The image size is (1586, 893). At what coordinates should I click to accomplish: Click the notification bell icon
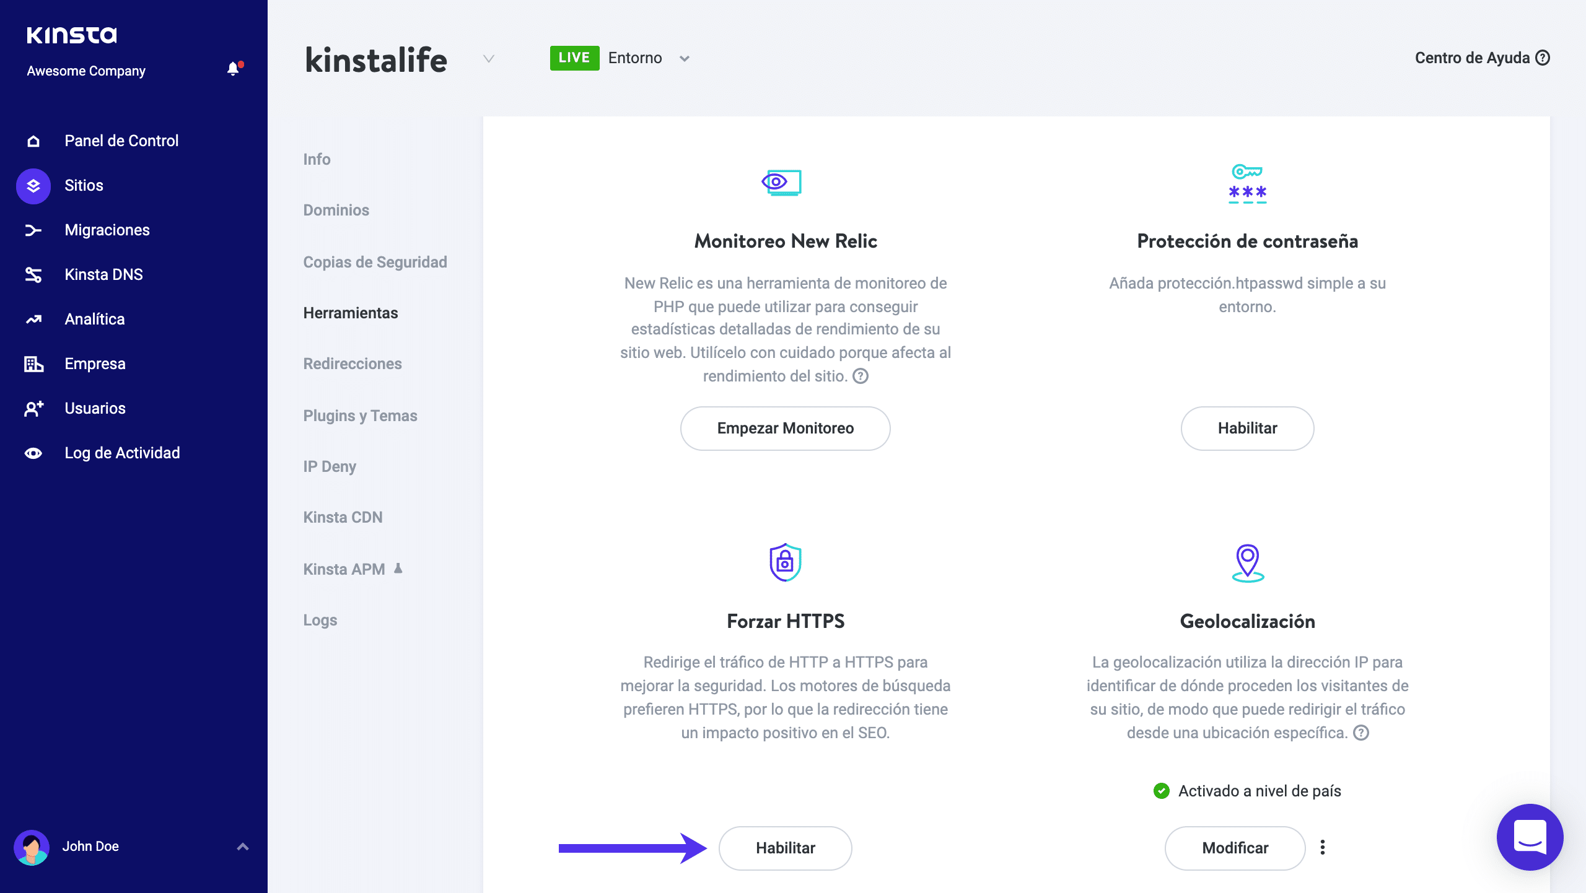[x=233, y=69]
